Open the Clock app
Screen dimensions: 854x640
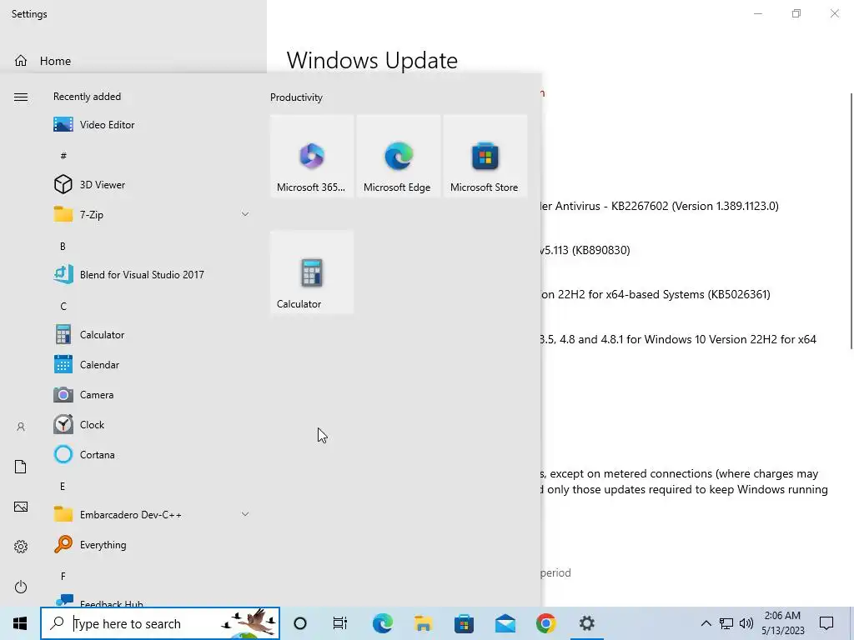[x=153, y=424]
